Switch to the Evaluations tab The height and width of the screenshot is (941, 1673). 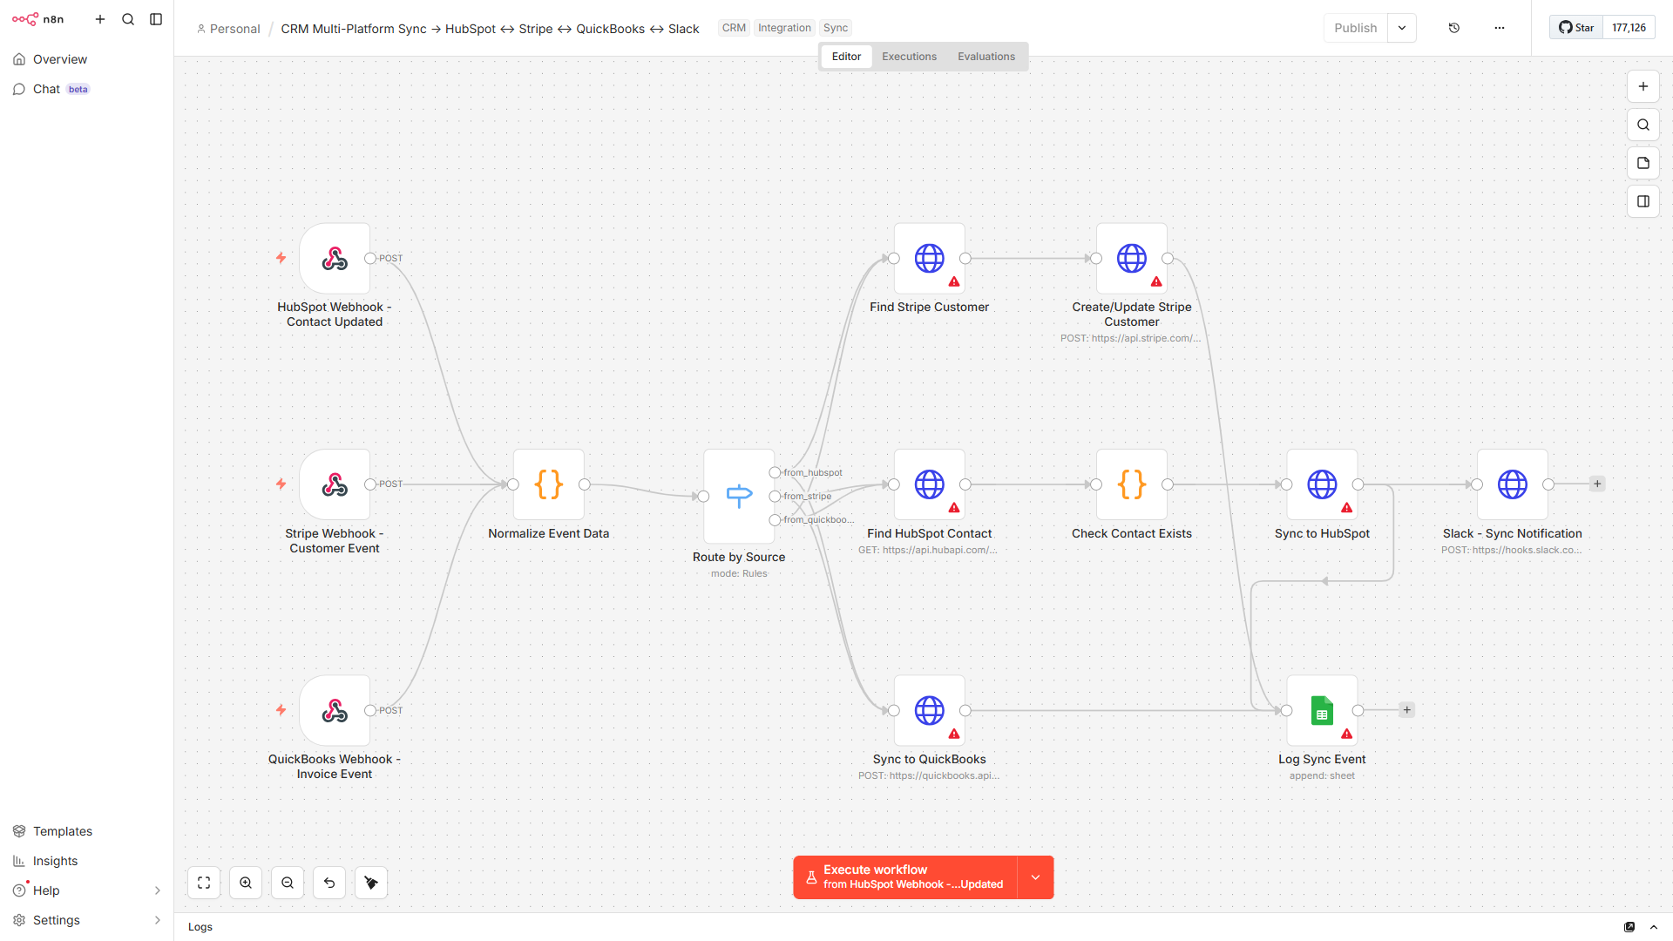986,56
